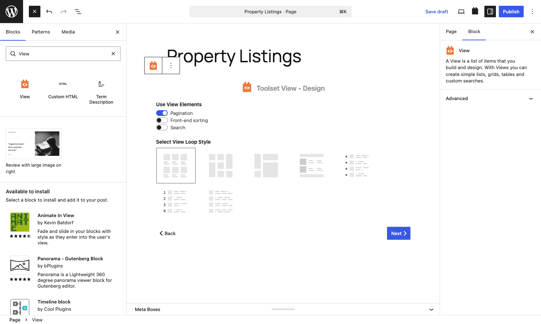The image size is (541, 324).
Task: Enable Front-end sorting toggle
Action: 162,120
